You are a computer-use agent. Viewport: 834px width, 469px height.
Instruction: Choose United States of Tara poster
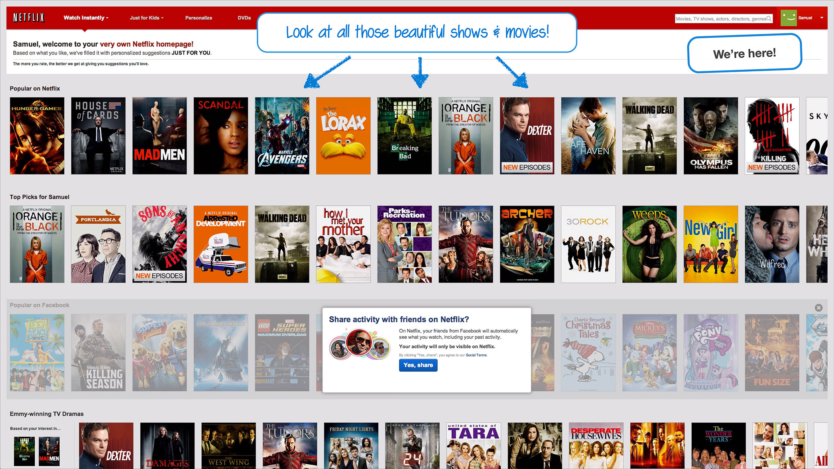pyautogui.click(x=474, y=445)
